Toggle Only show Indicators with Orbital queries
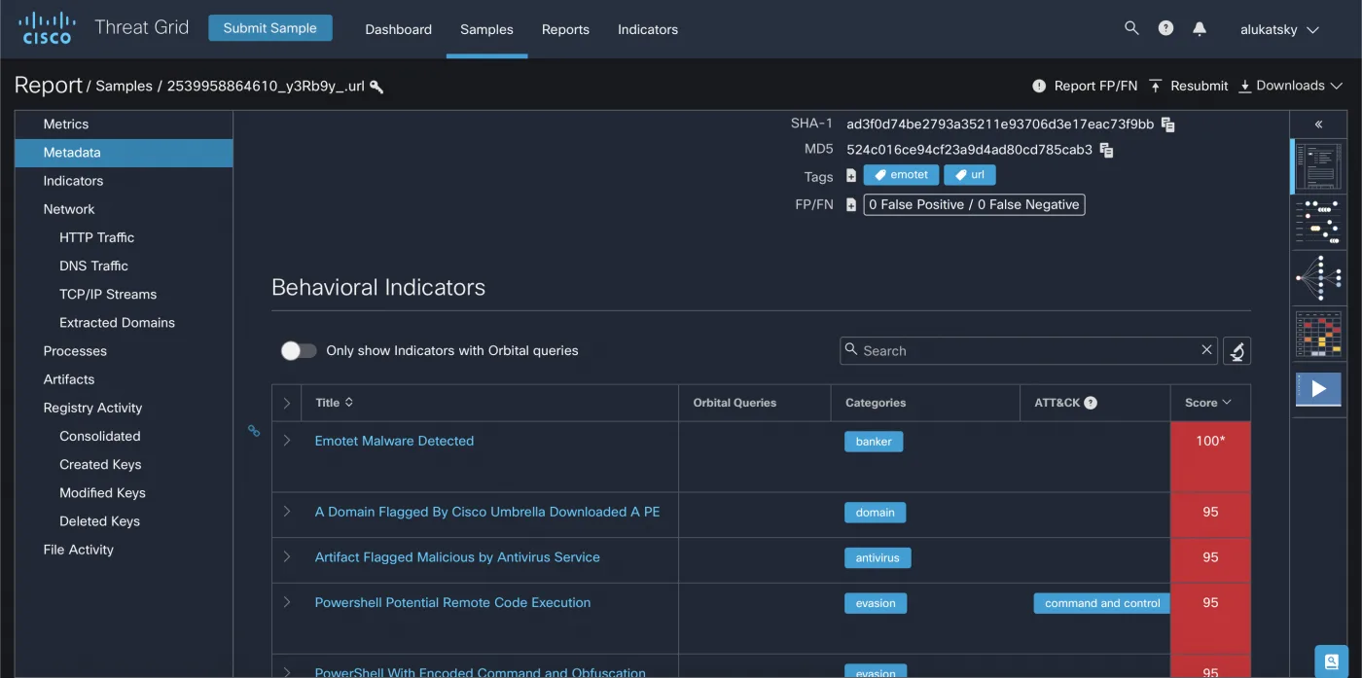1362x678 pixels. pyautogui.click(x=299, y=350)
